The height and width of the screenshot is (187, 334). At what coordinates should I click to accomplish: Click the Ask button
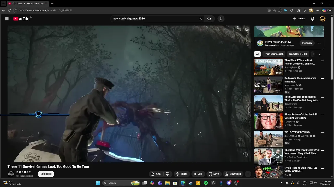(198, 174)
